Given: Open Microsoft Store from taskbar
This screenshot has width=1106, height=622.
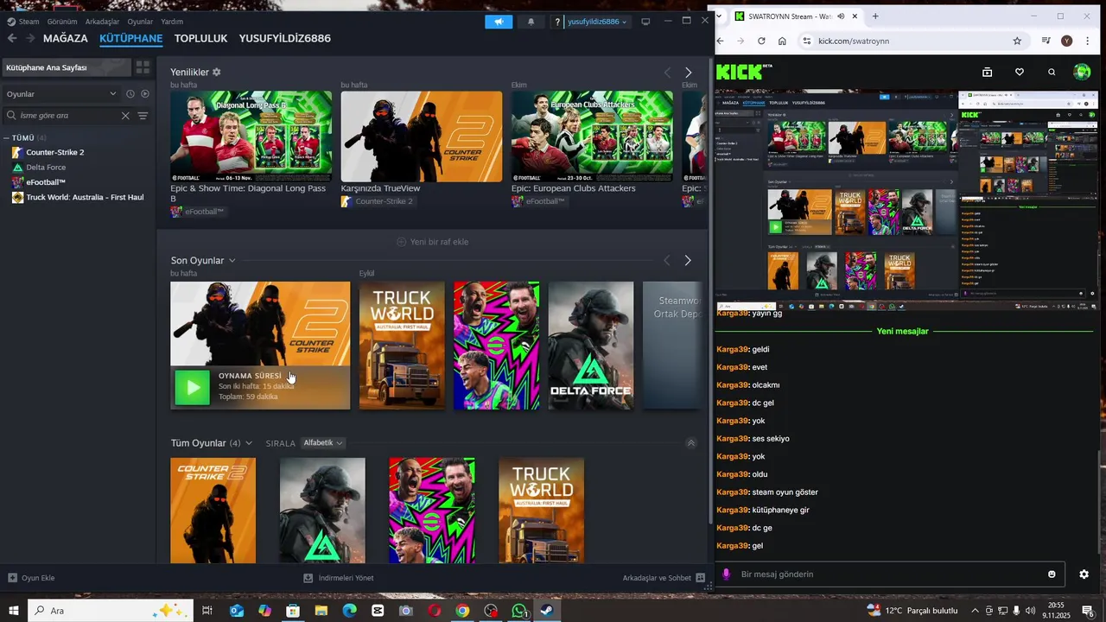Looking at the screenshot, I should pyautogui.click(x=293, y=611).
